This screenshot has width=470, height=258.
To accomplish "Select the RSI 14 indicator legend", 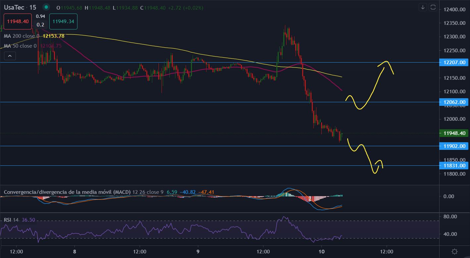I will point(11,220).
